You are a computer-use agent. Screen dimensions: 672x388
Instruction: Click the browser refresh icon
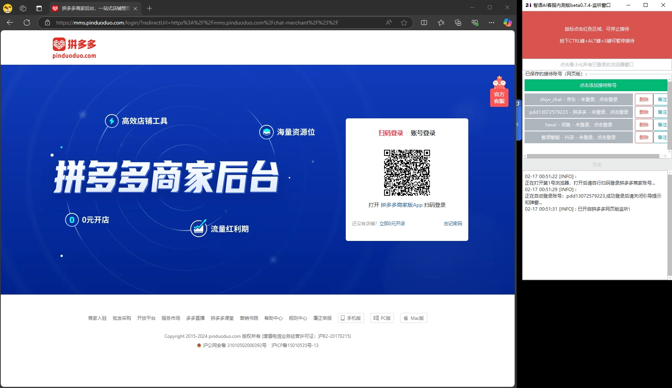click(x=27, y=23)
